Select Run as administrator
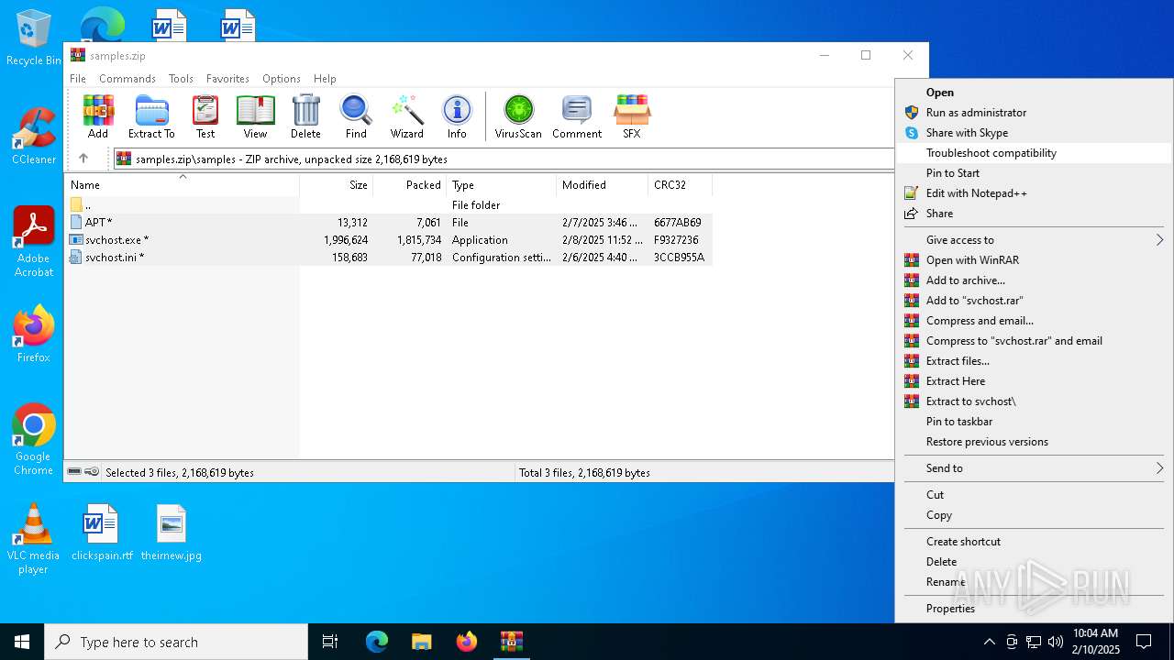 [1034, 113]
